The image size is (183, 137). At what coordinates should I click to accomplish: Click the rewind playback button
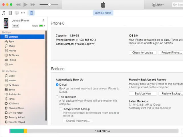click(x=18, y=5)
